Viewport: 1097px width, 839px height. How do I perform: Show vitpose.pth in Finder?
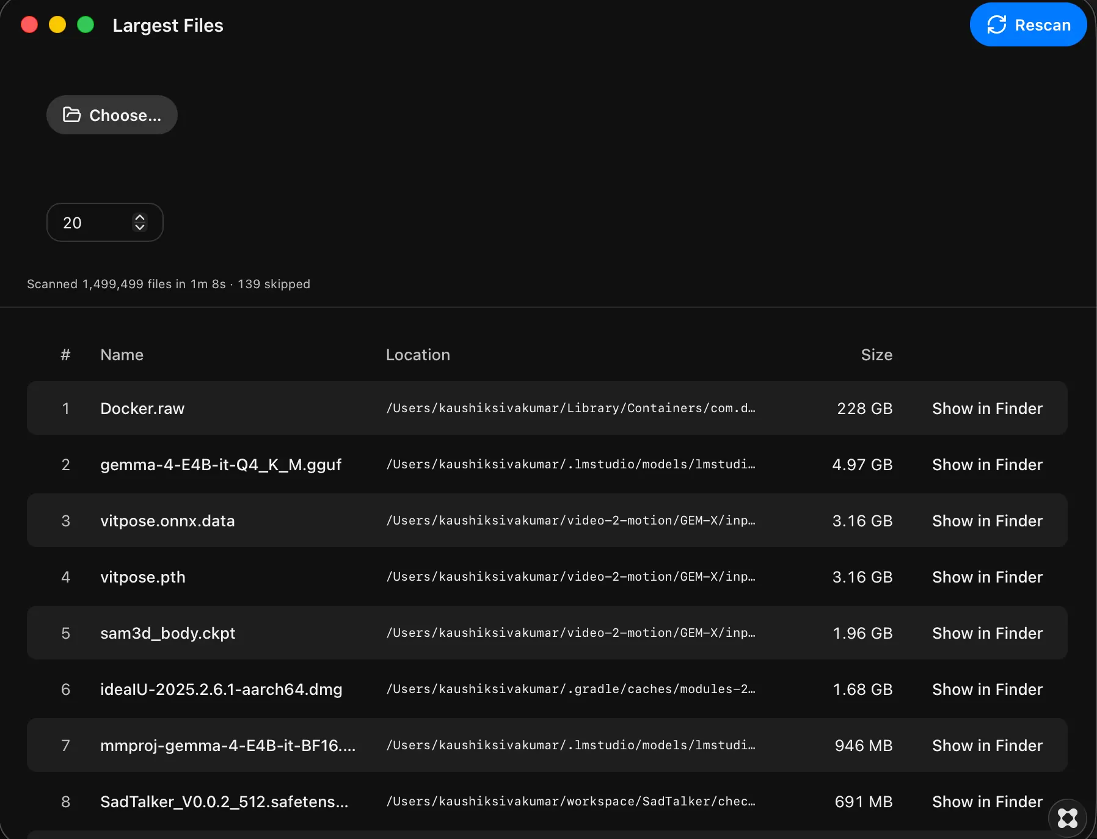(x=987, y=577)
